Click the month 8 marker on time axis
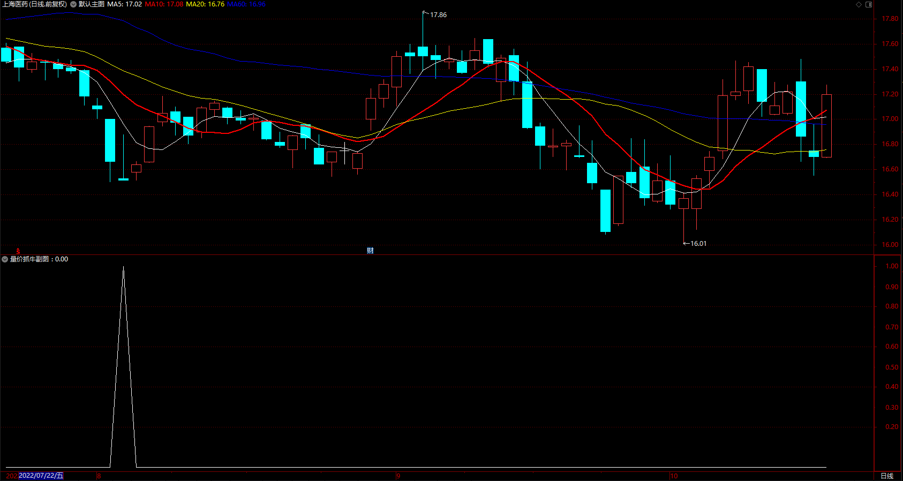 tap(99, 476)
